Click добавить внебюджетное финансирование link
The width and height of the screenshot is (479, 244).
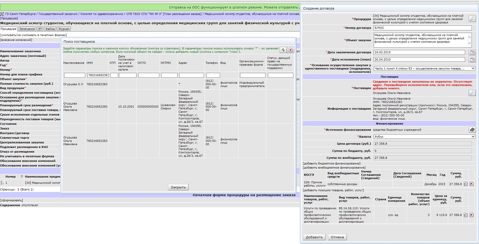(334, 168)
